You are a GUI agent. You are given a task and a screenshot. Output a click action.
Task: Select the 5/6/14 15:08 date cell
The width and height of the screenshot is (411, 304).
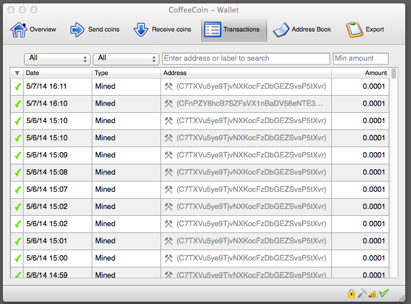[x=58, y=172]
